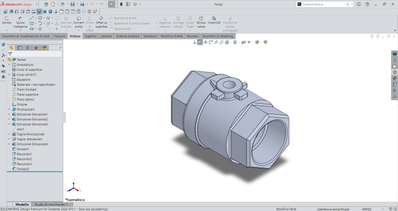Click the filter funnel icon in the feature tree
Screen dimensions: 398x211
click(10, 54)
